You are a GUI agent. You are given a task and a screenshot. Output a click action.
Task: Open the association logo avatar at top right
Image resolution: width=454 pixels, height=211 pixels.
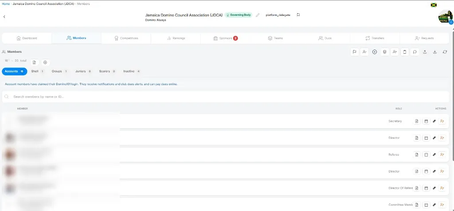pyautogui.click(x=445, y=17)
